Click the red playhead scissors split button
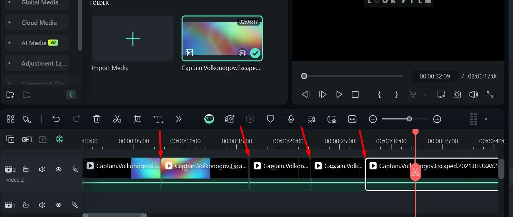Screen dimensions: 513x217 coord(415,172)
